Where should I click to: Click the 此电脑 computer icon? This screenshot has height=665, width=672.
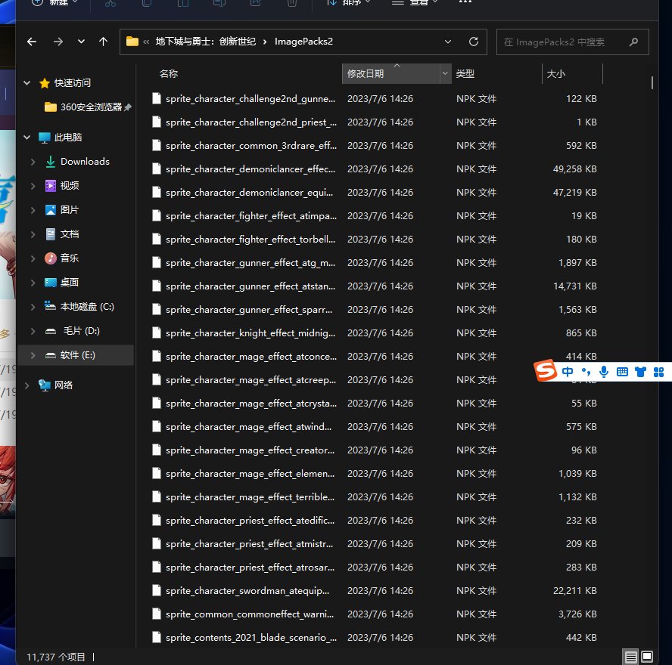click(45, 138)
